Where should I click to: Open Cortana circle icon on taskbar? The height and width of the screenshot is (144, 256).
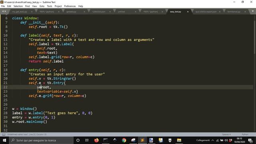coord(78,140)
